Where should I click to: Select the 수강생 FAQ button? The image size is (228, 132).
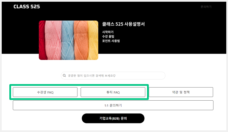click(x=45, y=92)
